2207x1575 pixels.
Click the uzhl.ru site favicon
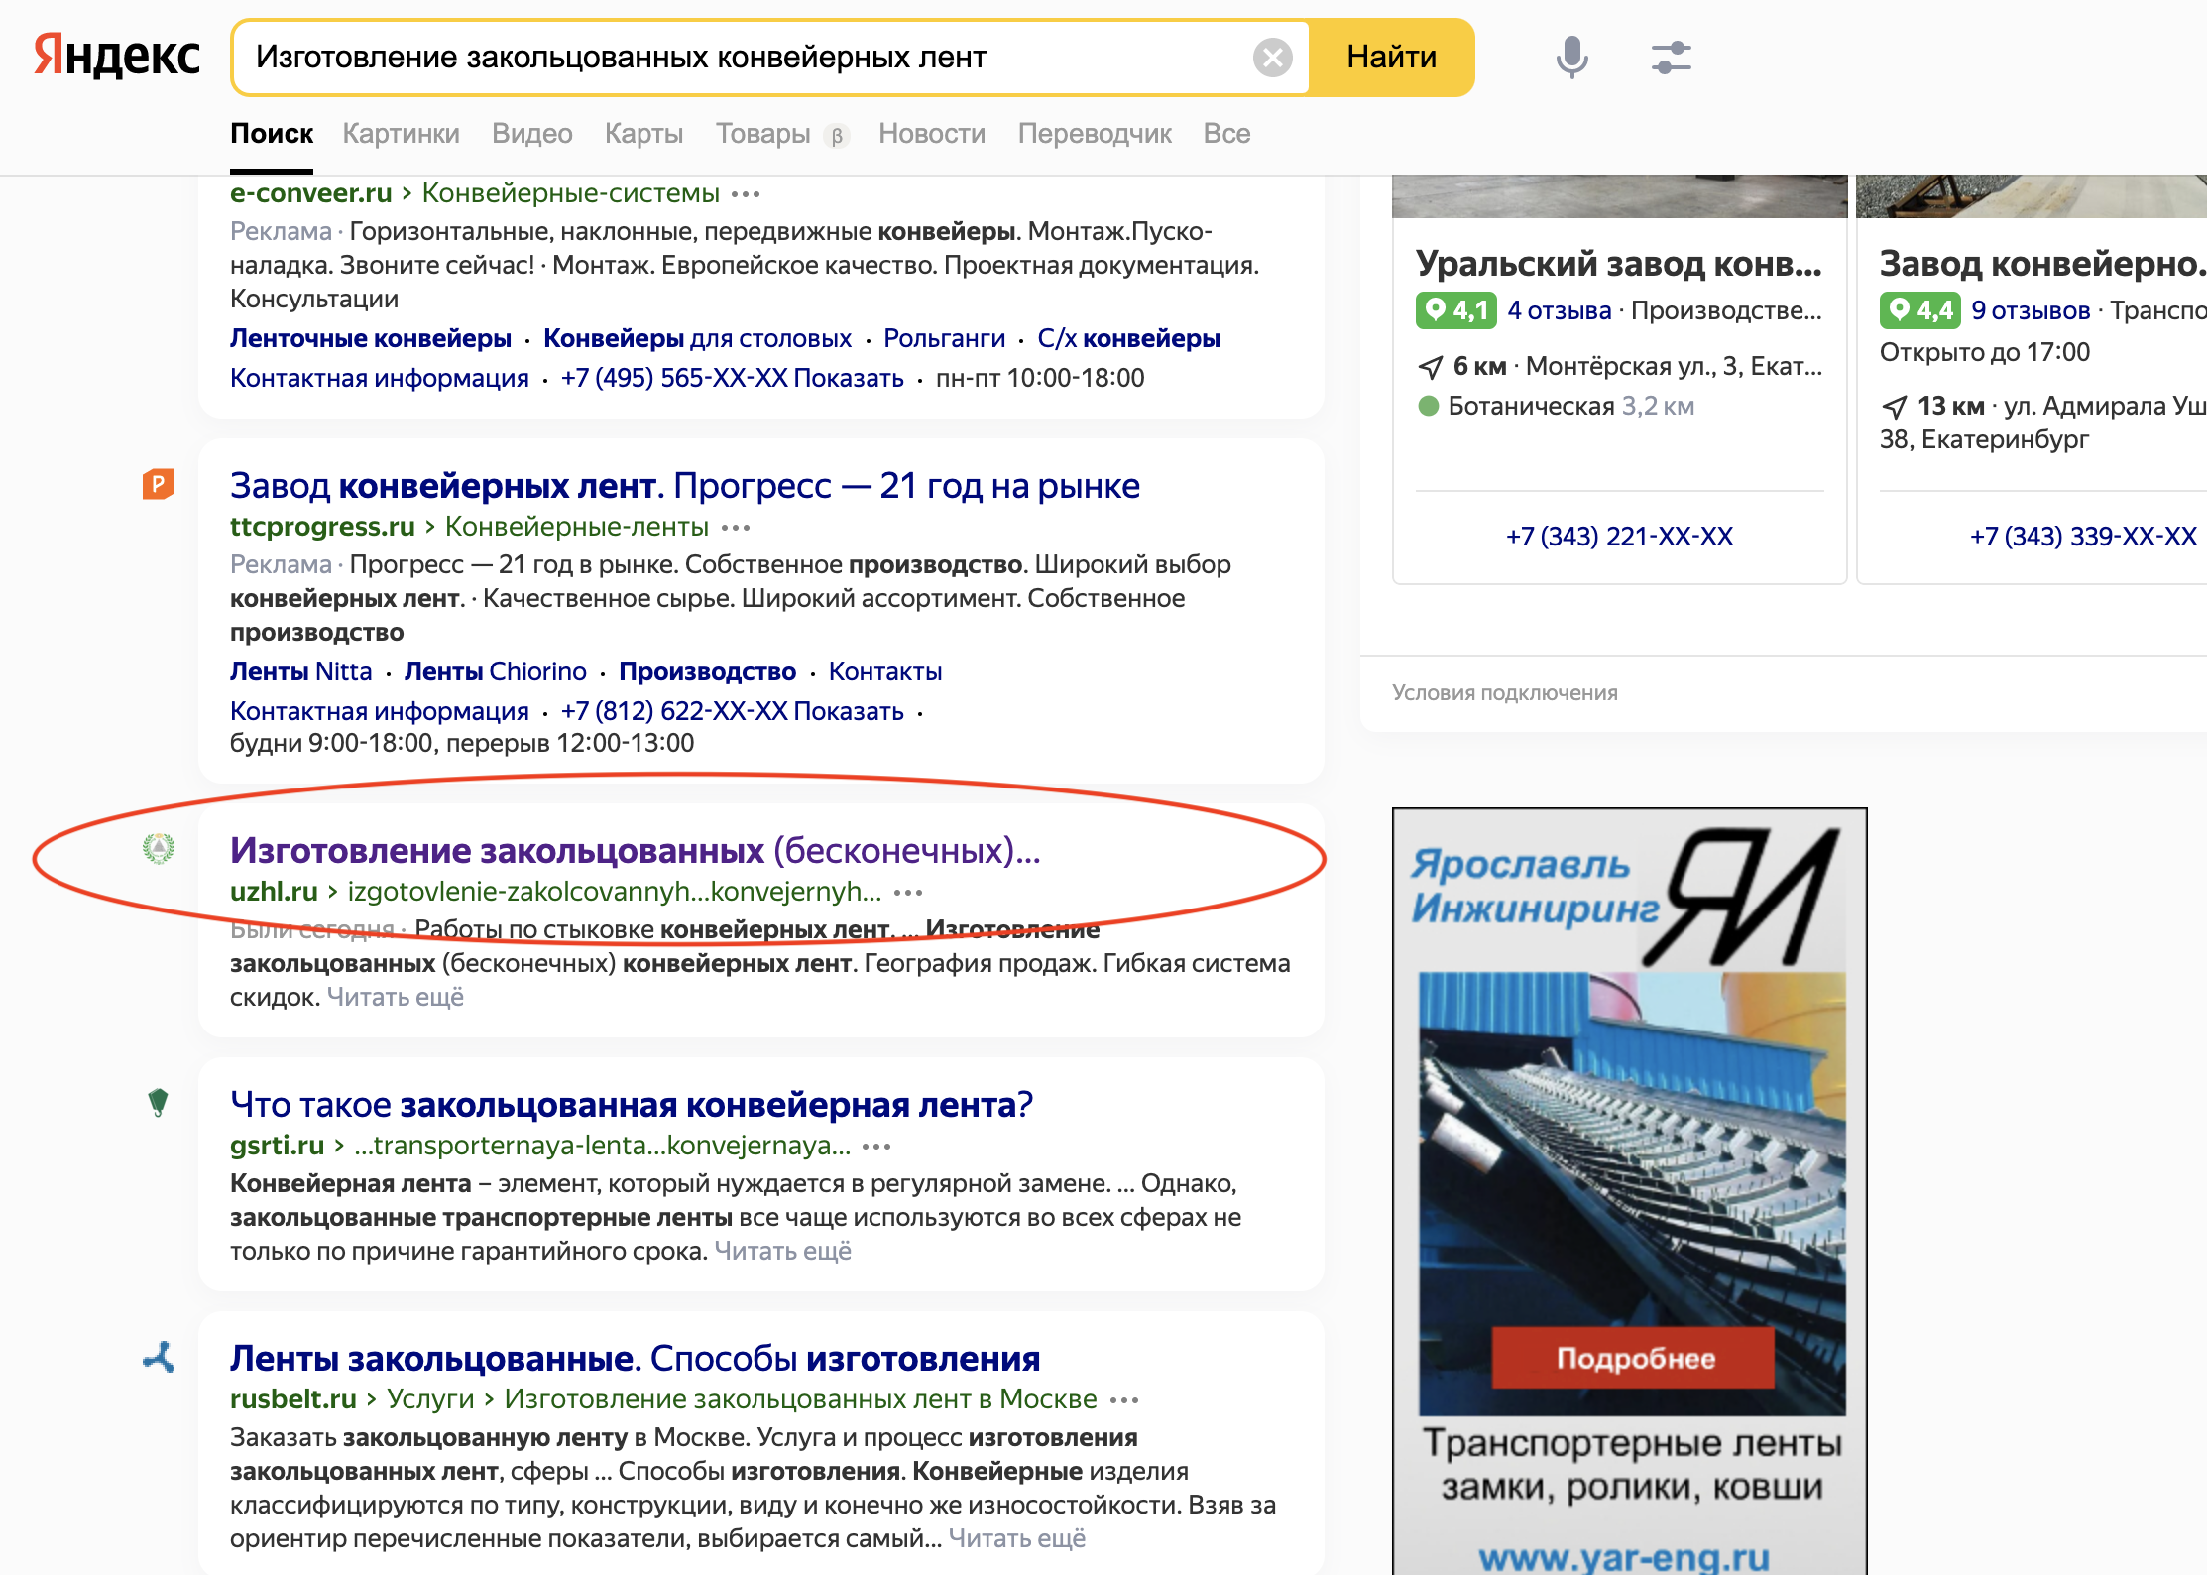click(x=159, y=849)
